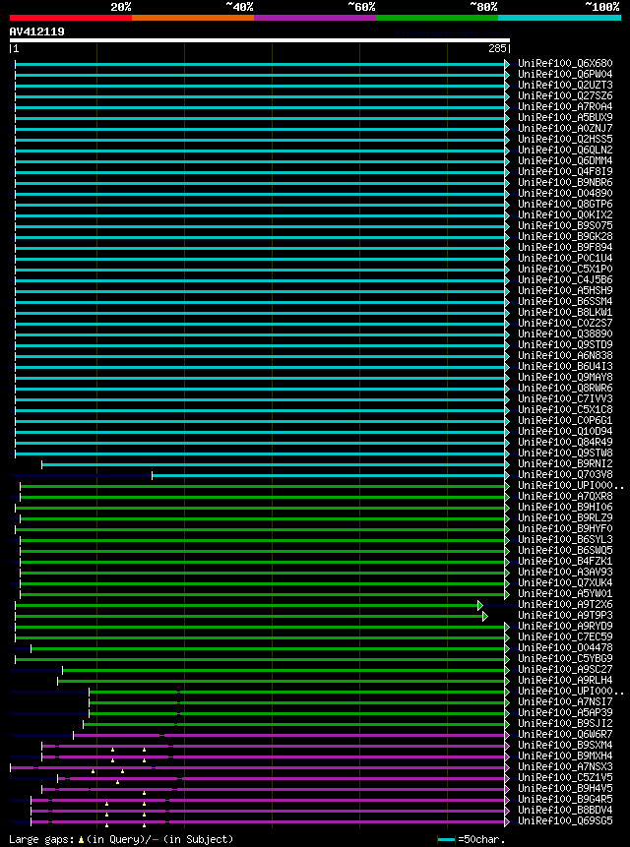Select label UniRef100_B9GK28

tap(565, 237)
